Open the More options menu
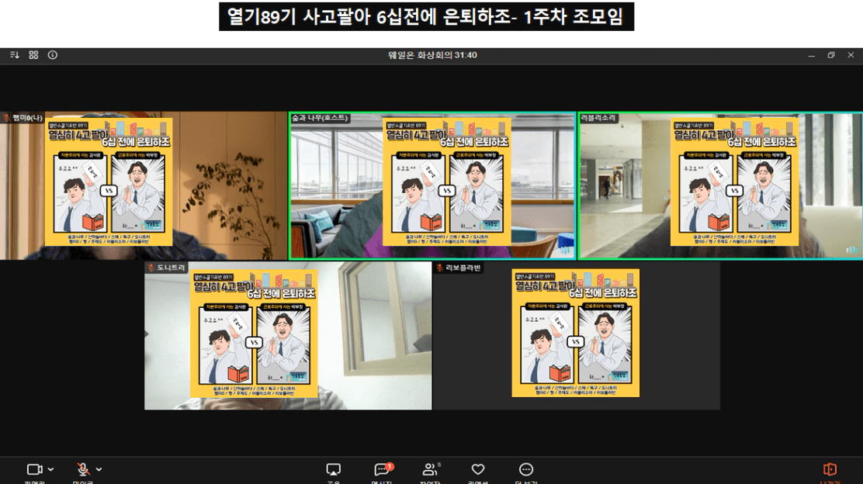863x484 pixels. [x=525, y=469]
